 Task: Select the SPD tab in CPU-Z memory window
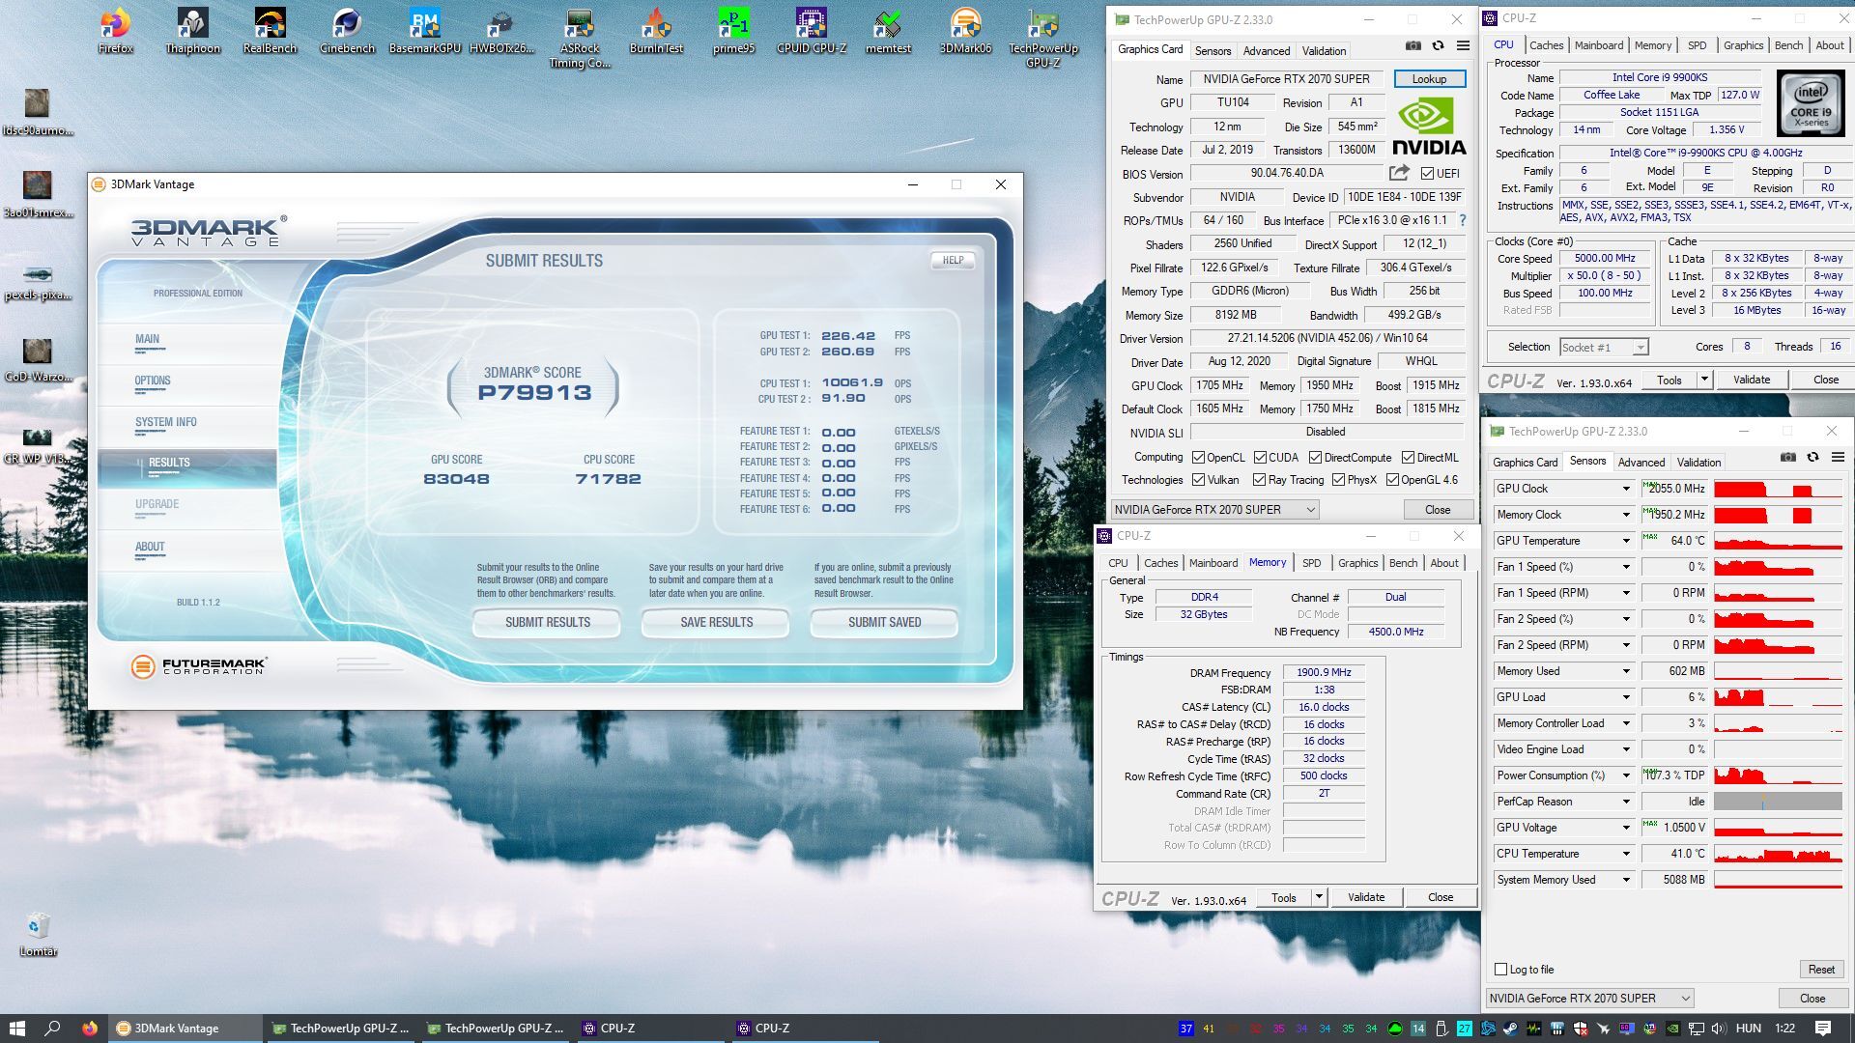[x=1311, y=563]
